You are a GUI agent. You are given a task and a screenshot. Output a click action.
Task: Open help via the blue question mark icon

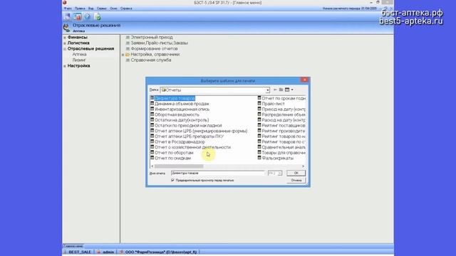click(x=87, y=17)
